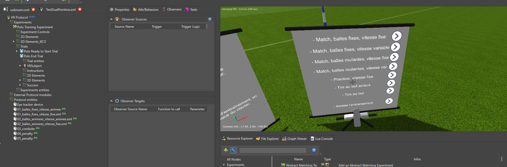Click the Observer Targets circle icon

coord(117,101)
